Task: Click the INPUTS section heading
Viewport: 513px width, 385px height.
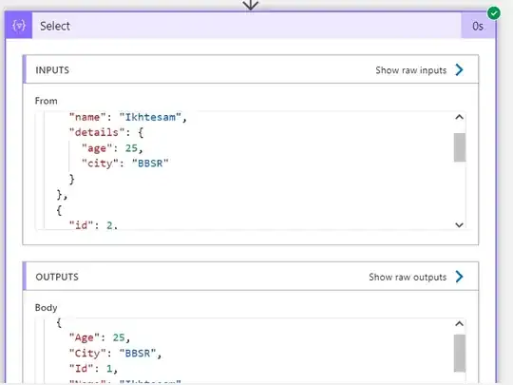Action: click(x=52, y=70)
